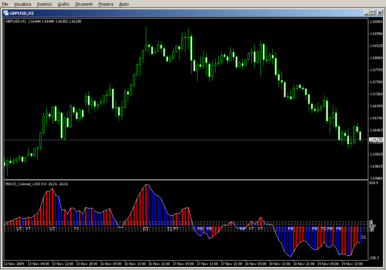Click the 1.67795 price scale label

click(377, 70)
